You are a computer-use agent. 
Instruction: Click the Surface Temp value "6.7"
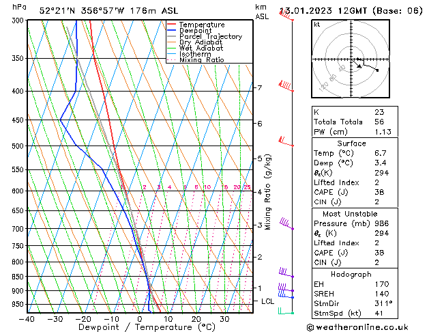[x=381, y=153]
